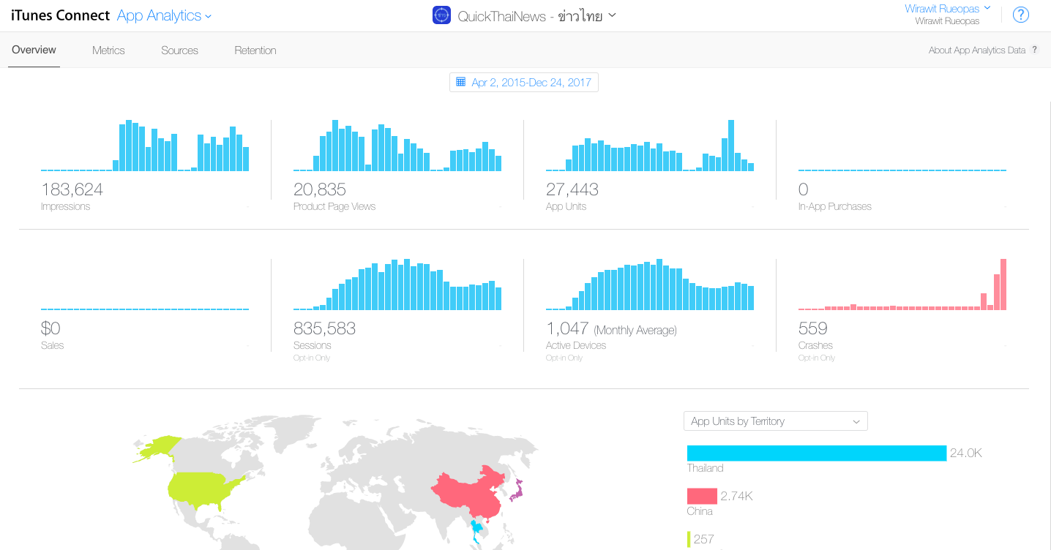The image size is (1051, 550).
Task: Click the Thailand territory label
Action: click(706, 468)
